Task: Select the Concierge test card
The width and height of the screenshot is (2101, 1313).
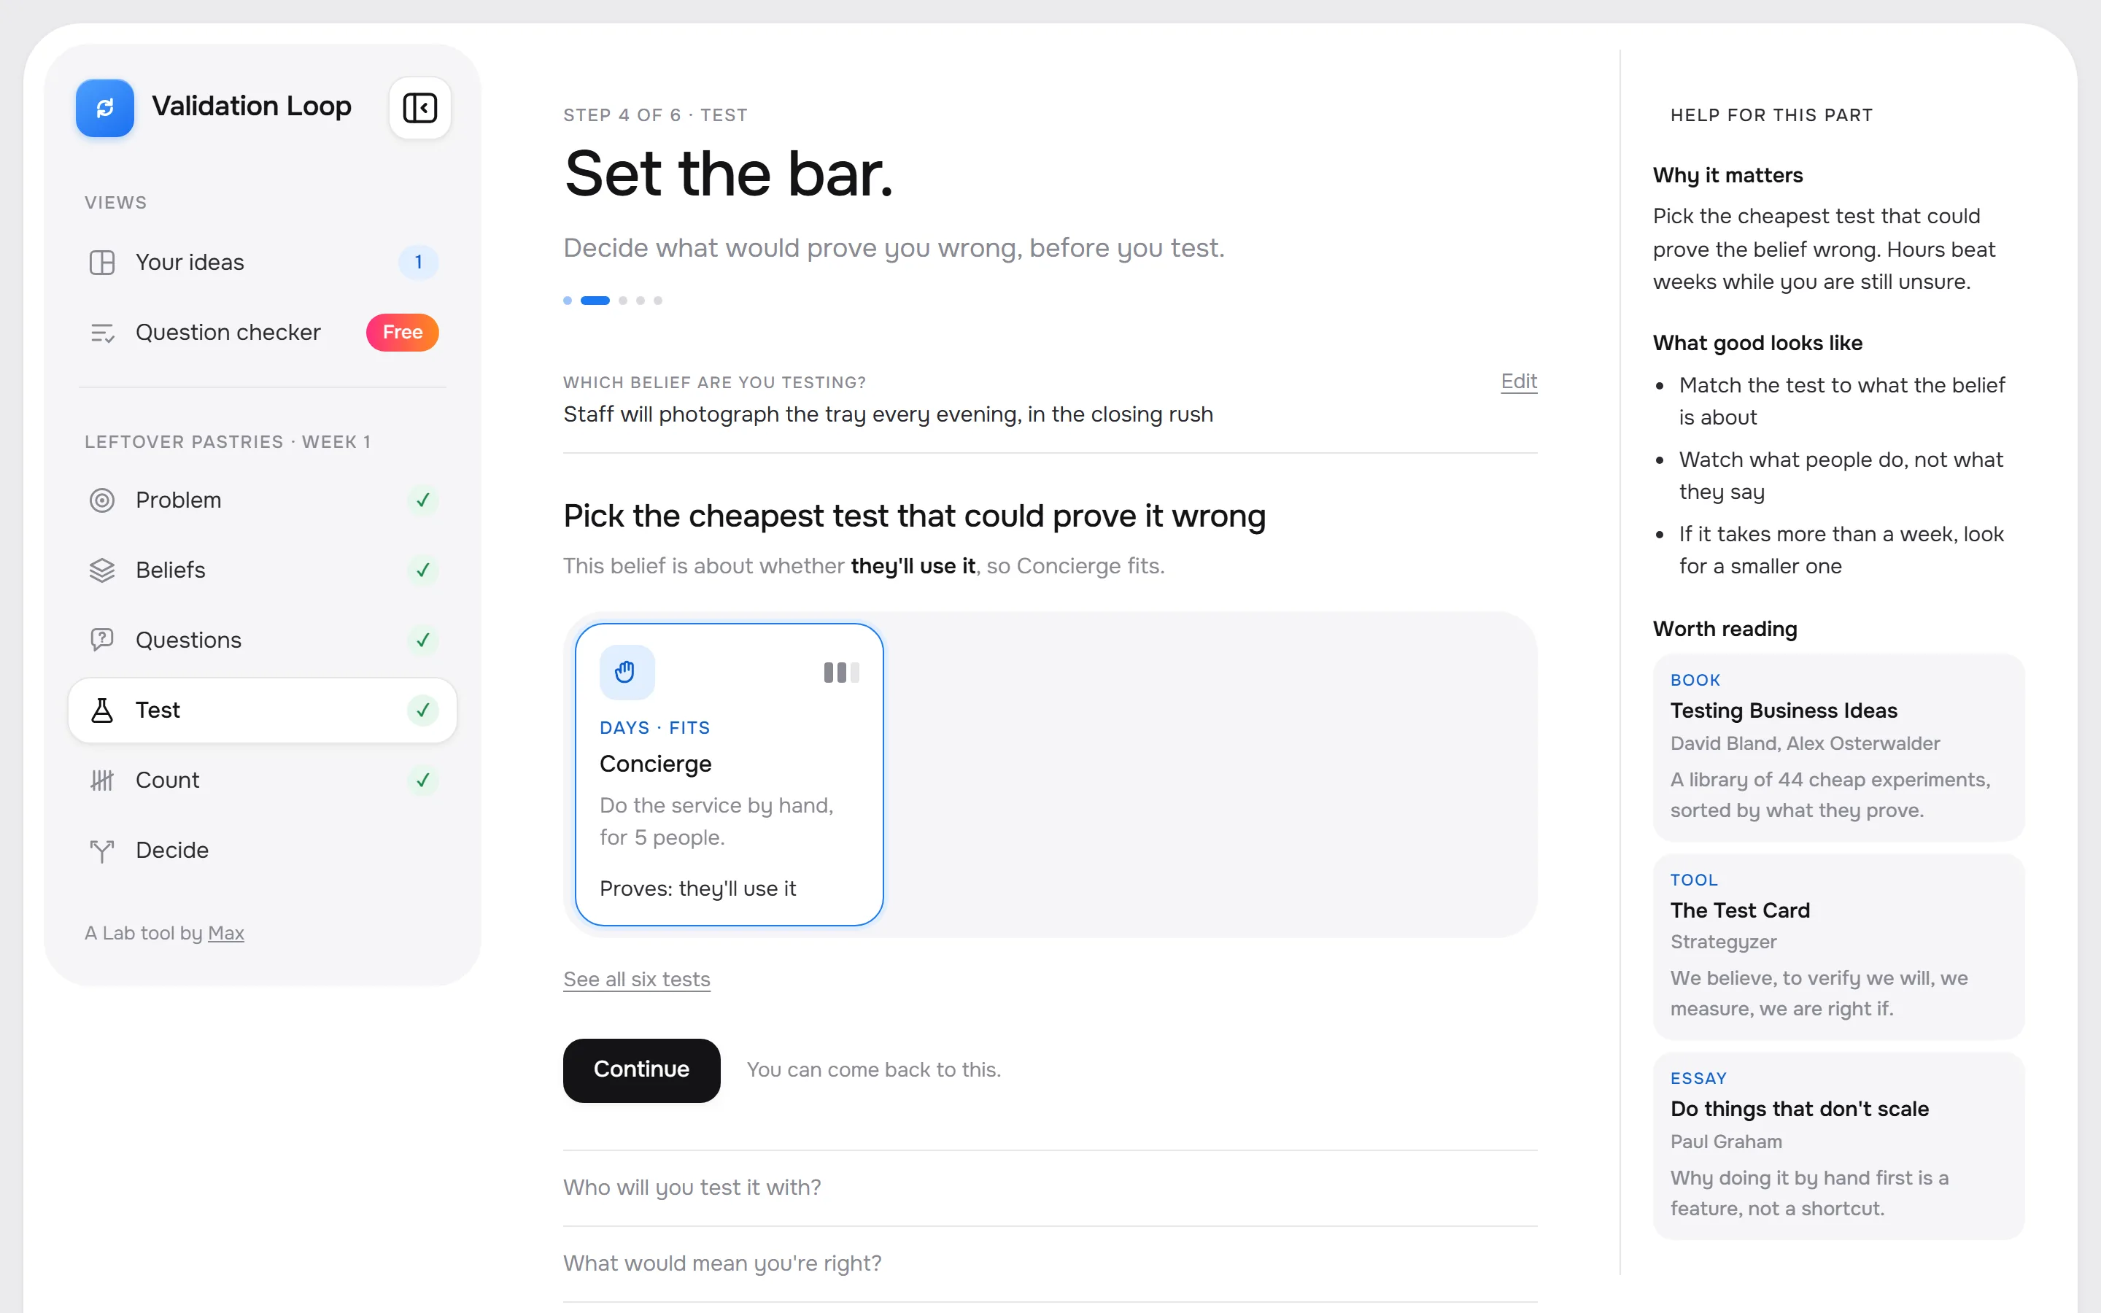Action: [x=730, y=775]
